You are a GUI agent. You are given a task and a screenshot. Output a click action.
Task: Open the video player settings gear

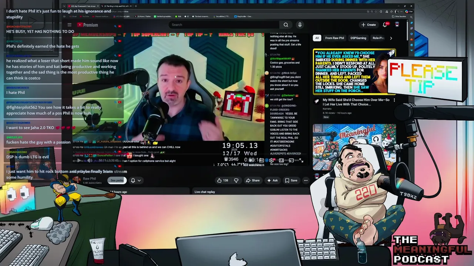point(271,160)
